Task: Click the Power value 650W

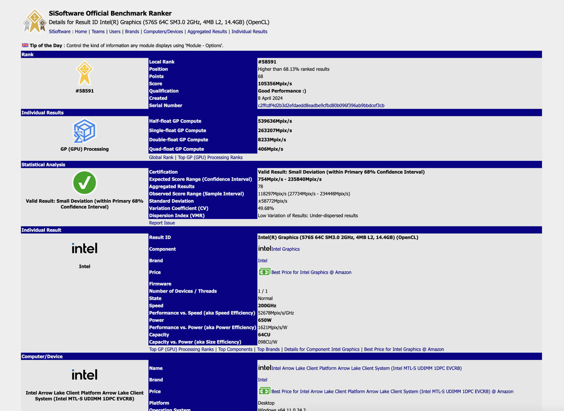Action: [264, 320]
